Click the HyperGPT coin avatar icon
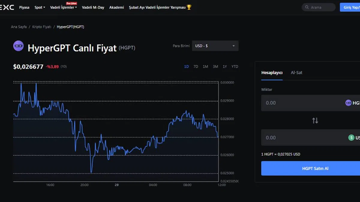 tap(19, 46)
